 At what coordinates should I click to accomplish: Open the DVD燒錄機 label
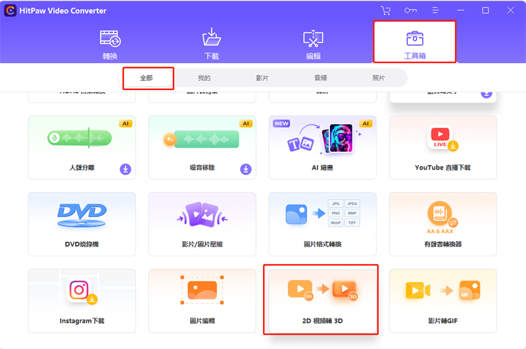click(82, 244)
